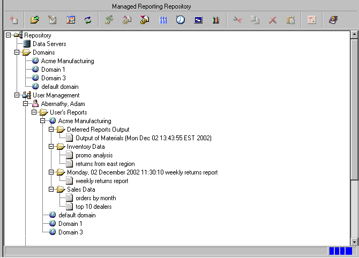Viewport: 359px width, 258px height.
Task: Select the Domains folder label
Action: tap(44, 52)
